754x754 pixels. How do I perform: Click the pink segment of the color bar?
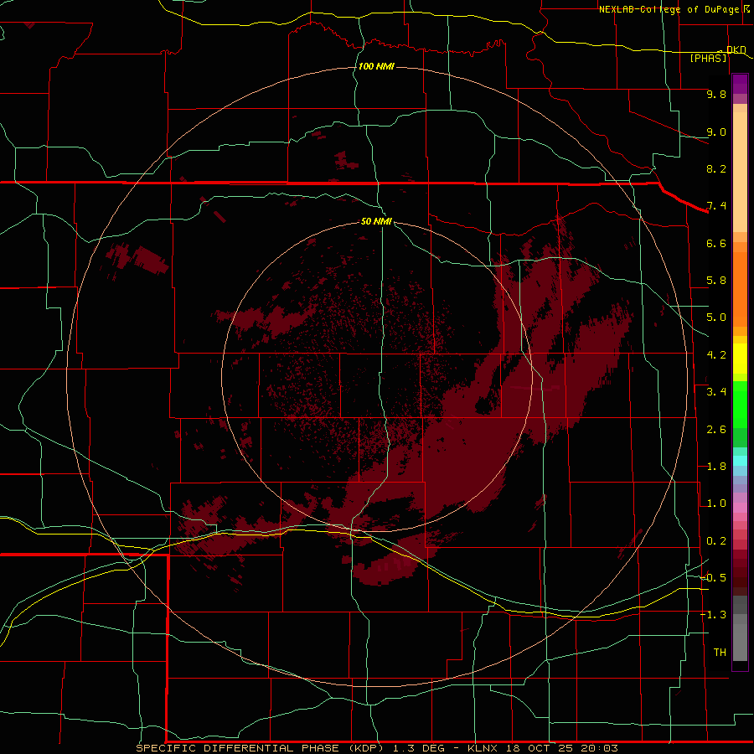(740, 508)
